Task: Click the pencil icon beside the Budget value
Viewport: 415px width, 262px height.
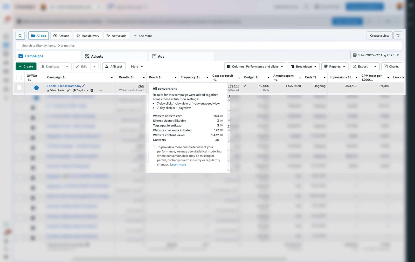Action: pos(245,86)
